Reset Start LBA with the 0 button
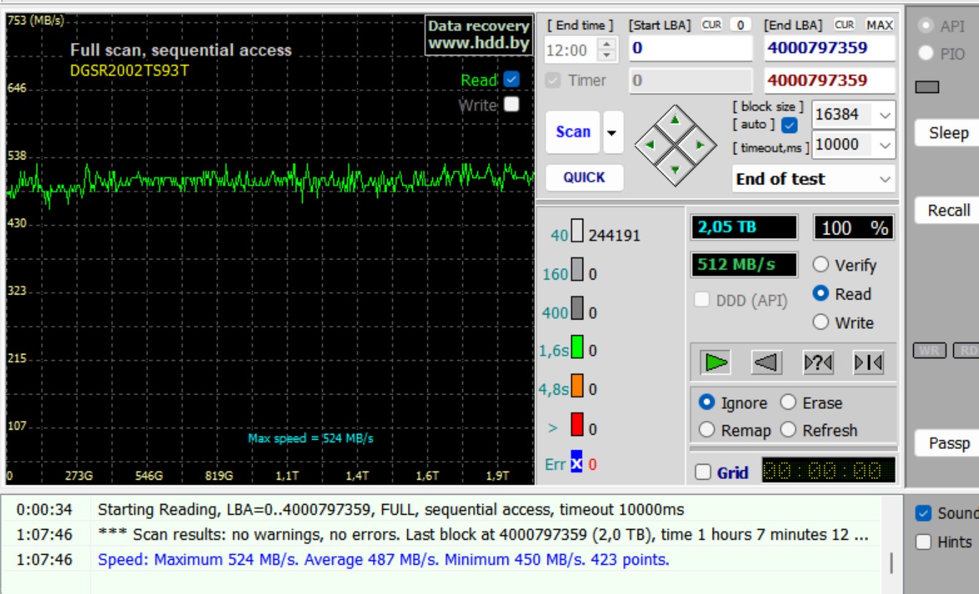979x594 pixels. pos(740,25)
